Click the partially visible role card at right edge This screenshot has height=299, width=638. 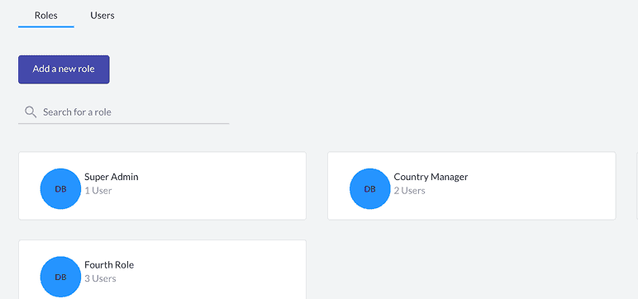pos(637,187)
